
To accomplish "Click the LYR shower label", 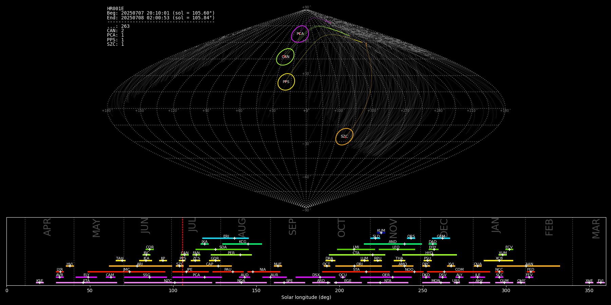I will click(60, 270).
